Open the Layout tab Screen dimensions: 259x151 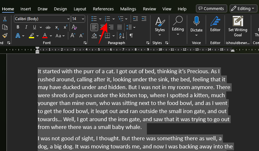(80, 9)
